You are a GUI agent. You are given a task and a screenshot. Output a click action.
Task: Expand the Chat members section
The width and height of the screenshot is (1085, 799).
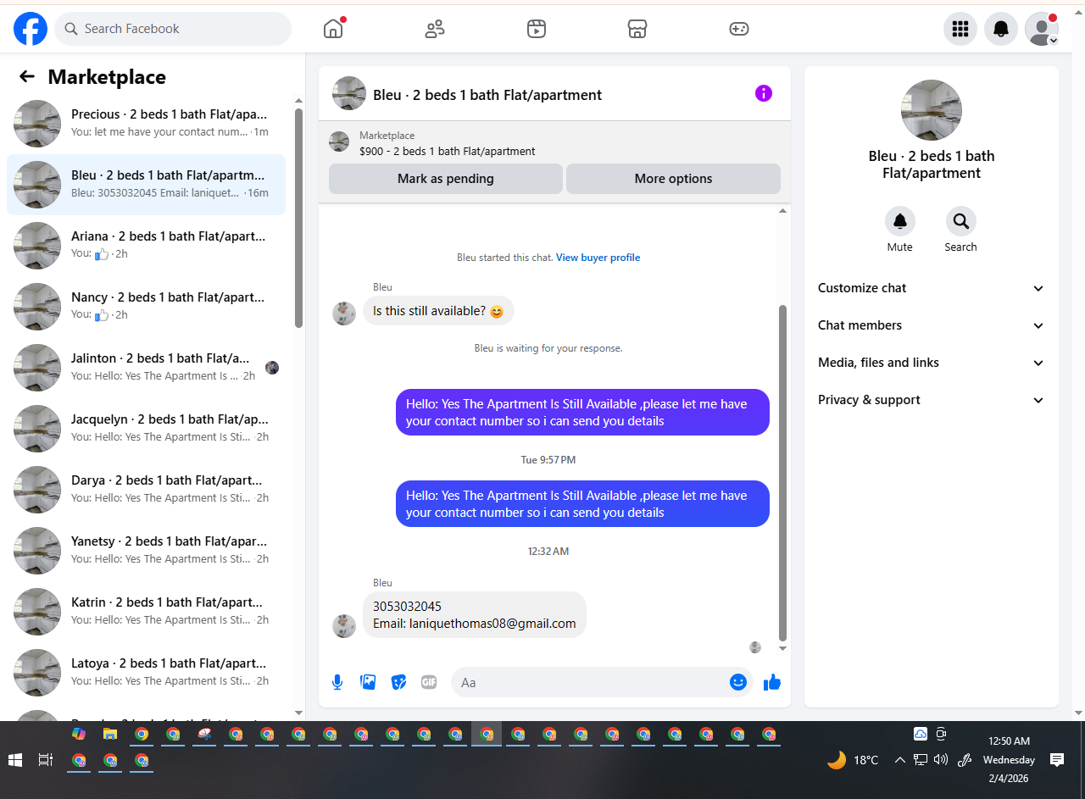(932, 325)
